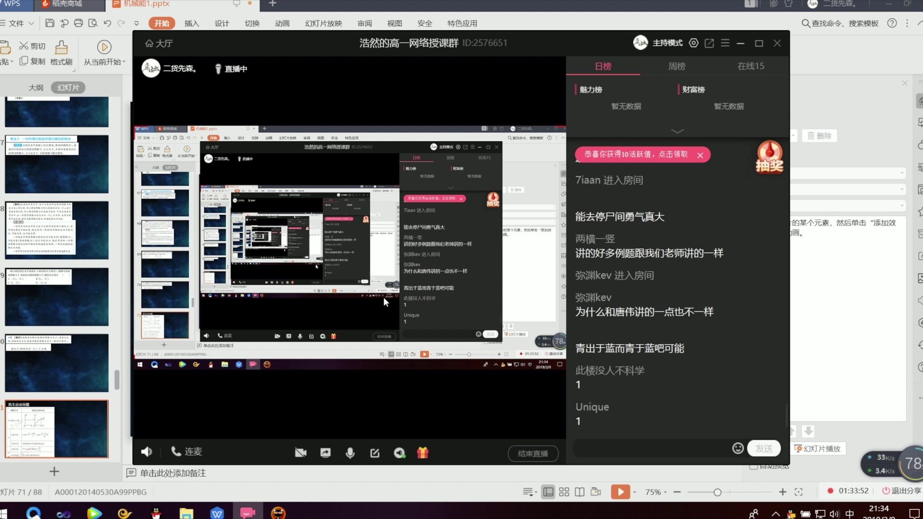Click the zoom slider handle
Screen dimensions: 923x519
717,492
